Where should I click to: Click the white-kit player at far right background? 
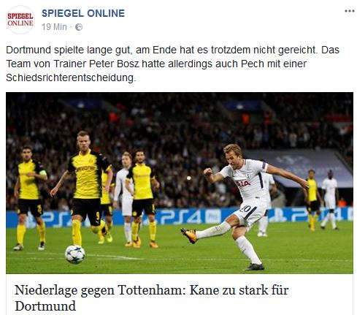[x=330, y=200]
